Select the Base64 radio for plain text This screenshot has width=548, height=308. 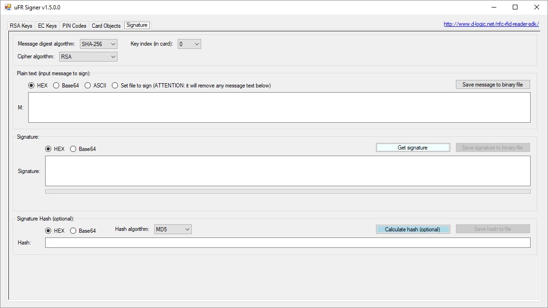pos(66,85)
